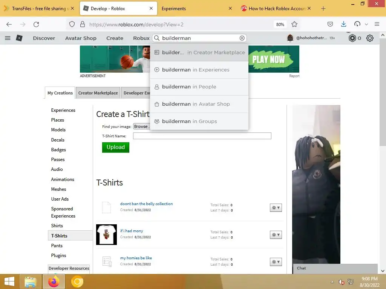Go back to the previous page
This screenshot has height=289, width=386.
(9, 24)
